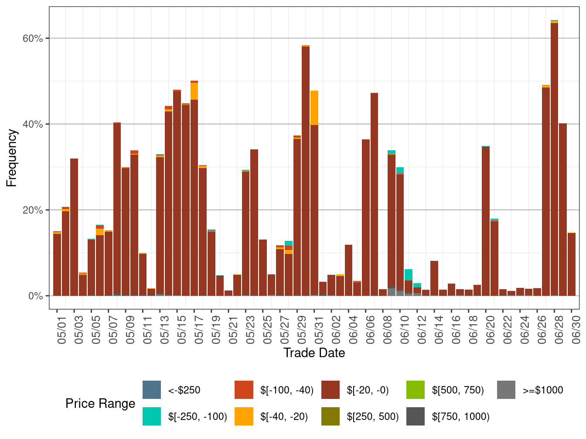The image size is (586, 439).
Task: Select the 20% y-axis tick label
Action: click(33, 210)
